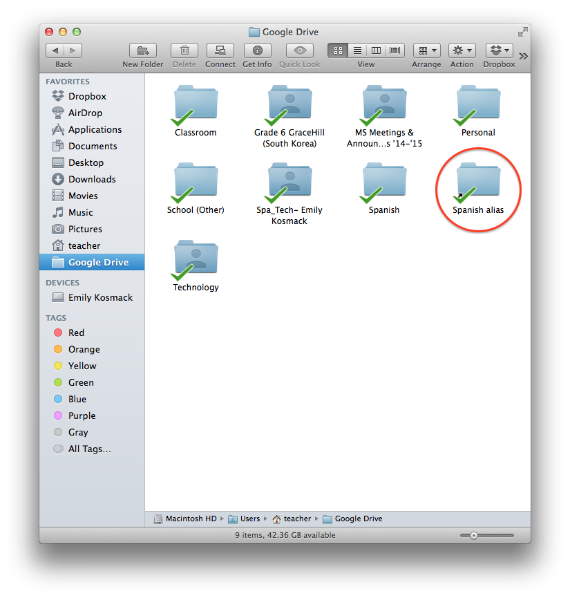Open Desktop in the sidebar
This screenshot has height=598, width=570.
tap(91, 163)
